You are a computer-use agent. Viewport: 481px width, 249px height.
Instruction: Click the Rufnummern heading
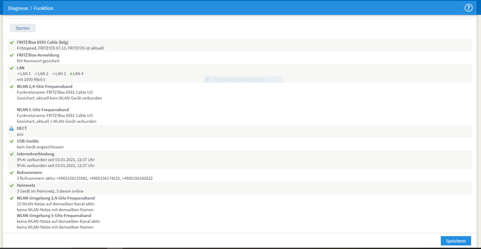[29, 173]
